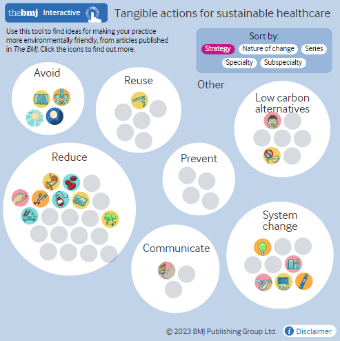The height and width of the screenshot is (341, 340).
Task: Select the night moon icon in Avoid
Action: (54, 116)
